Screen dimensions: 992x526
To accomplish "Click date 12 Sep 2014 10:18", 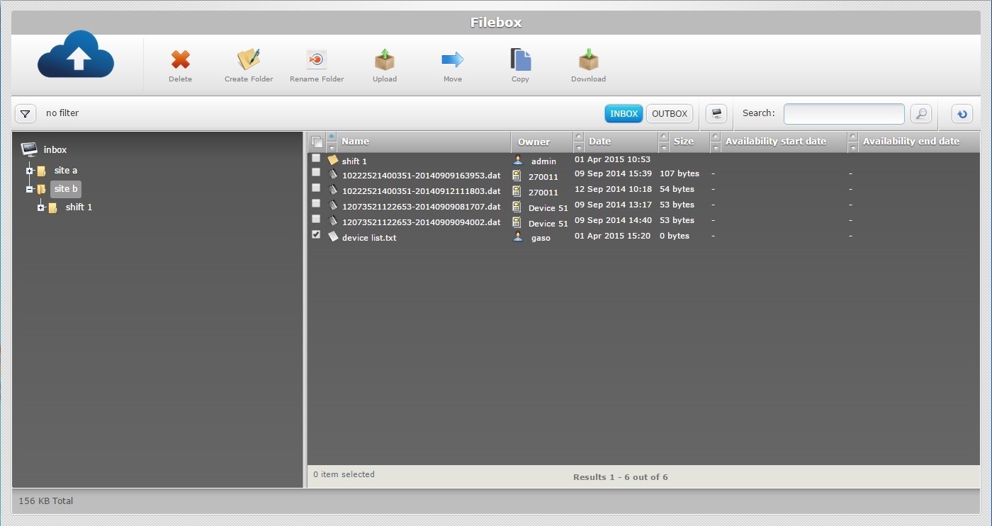I will (x=613, y=189).
